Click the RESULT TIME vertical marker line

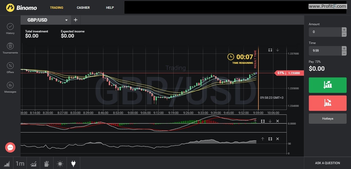tap(258, 78)
